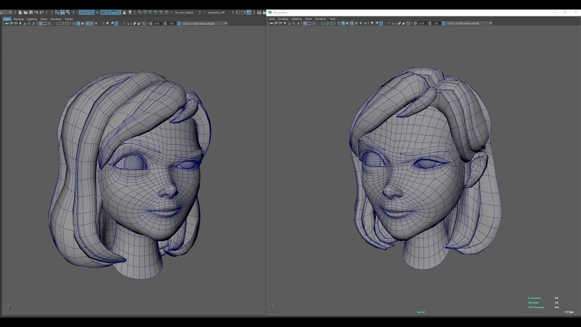Open View menu in left viewport

[7, 19]
